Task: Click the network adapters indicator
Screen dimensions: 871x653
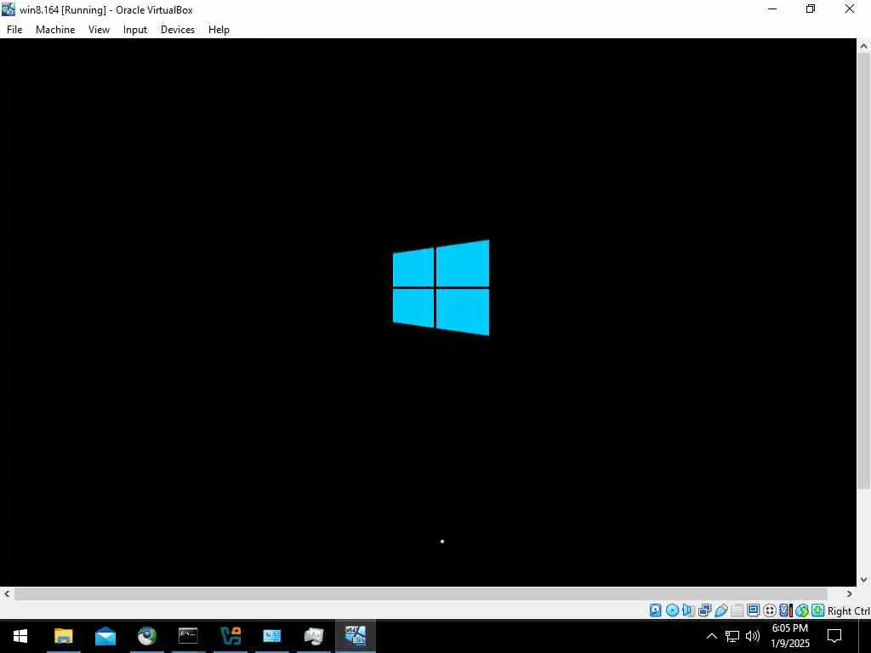Action: [x=704, y=610]
